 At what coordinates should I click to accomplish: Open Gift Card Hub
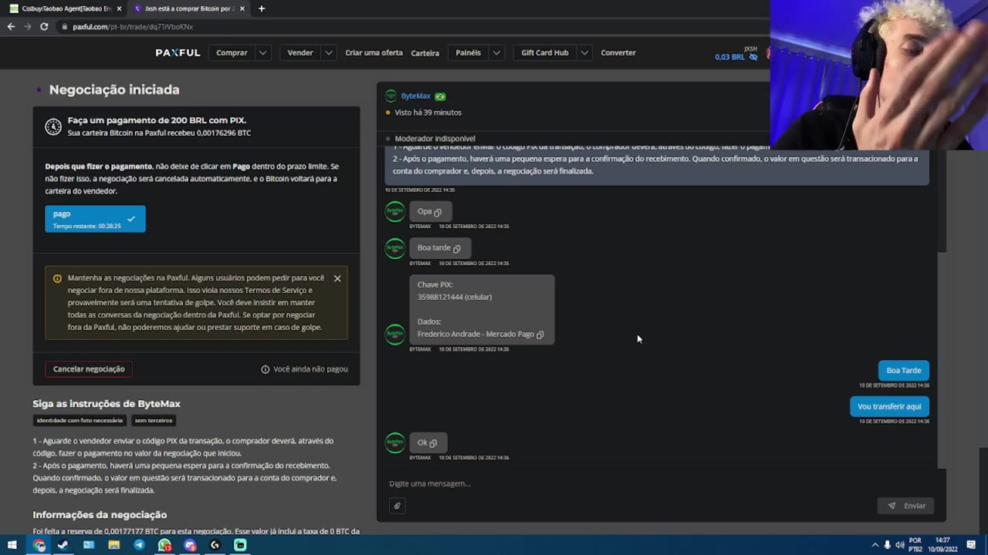544,52
